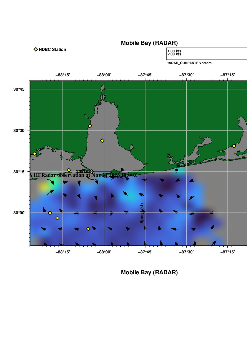Select the easternmost NDBC station marker
This screenshot has height=350, width=247.
[x=234, y=146]
